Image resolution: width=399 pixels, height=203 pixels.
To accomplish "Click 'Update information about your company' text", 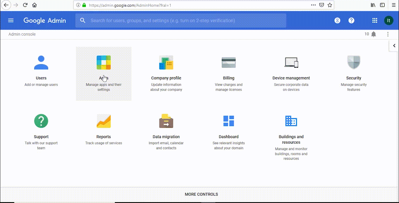I will (x=166, y=87).
